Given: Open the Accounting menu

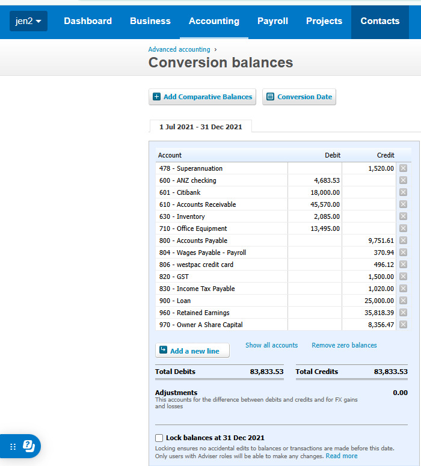Looking at the screenshot, I should pos(214,21).
